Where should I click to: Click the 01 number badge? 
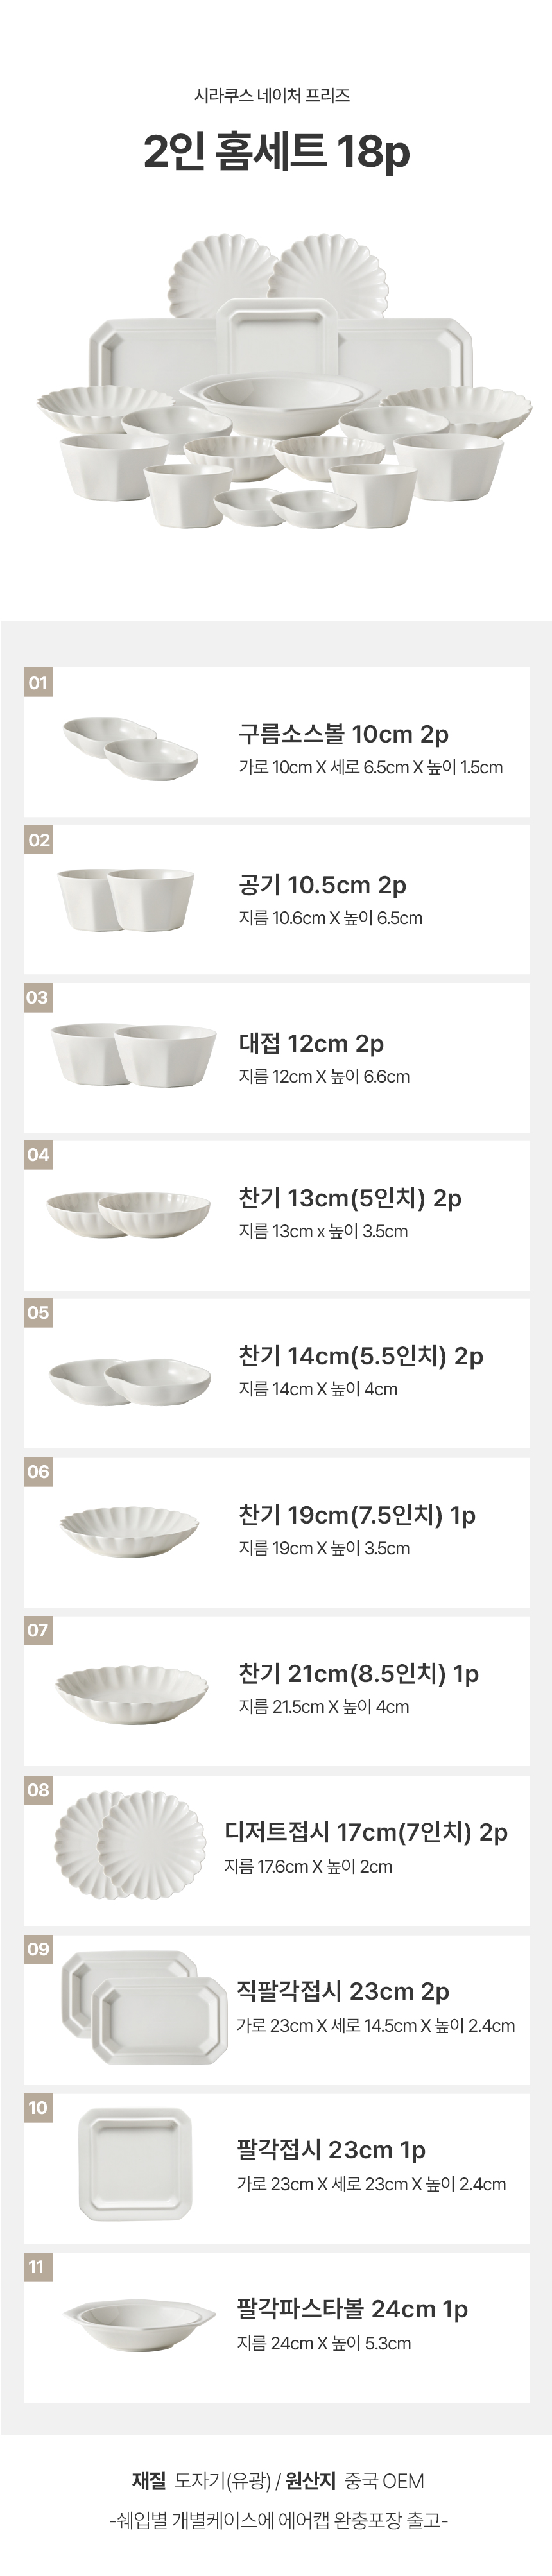coord(38,683)
